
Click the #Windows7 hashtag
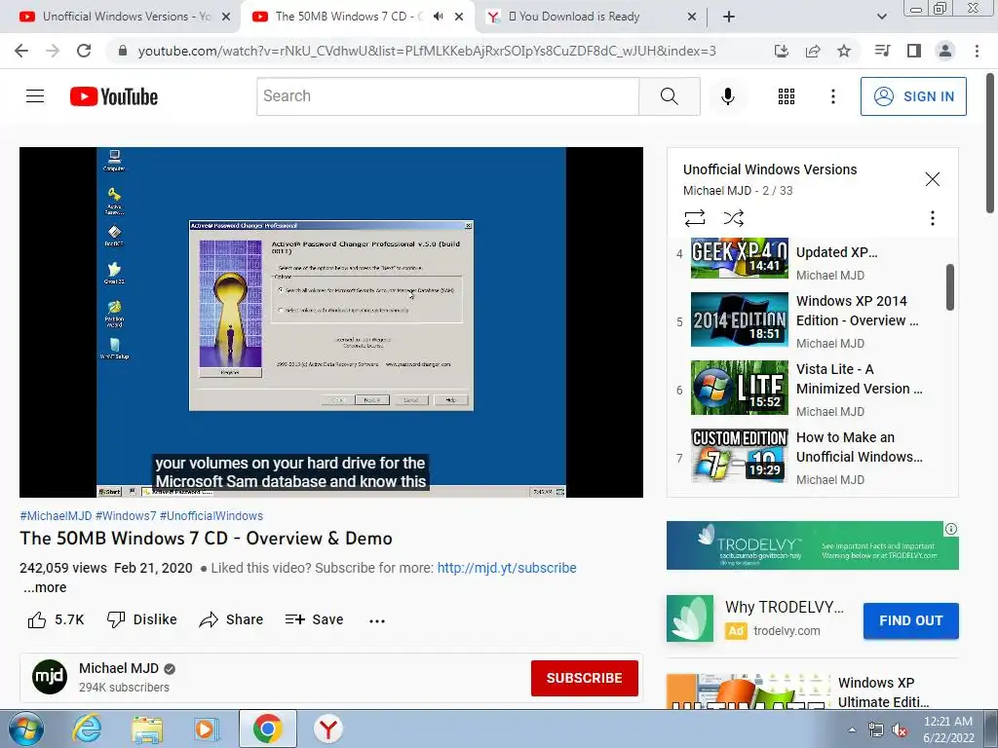[x=126, y=516]
